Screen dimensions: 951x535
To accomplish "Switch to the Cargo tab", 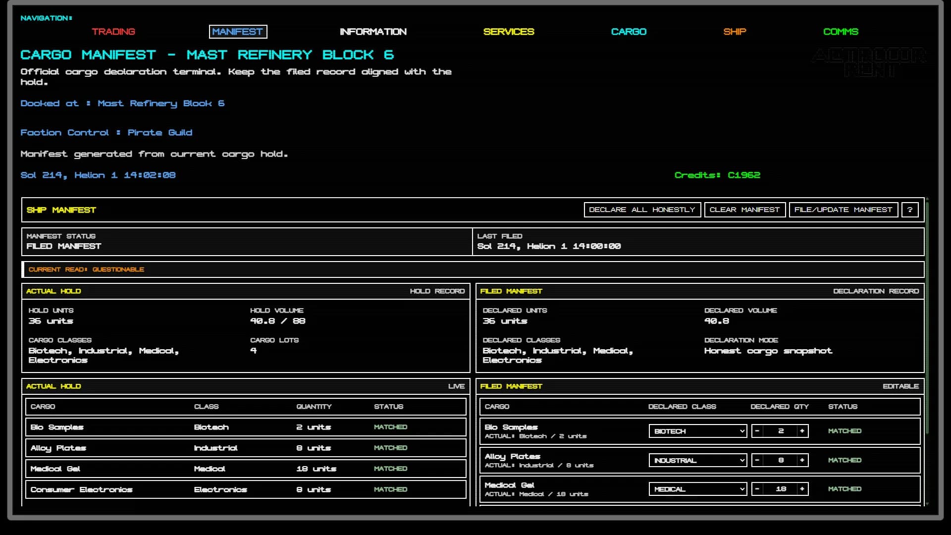I will pos(629,32).
